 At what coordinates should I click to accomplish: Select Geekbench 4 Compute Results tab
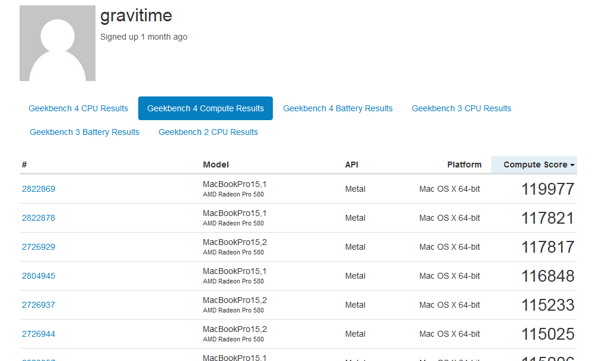click(x=205, y=108)
